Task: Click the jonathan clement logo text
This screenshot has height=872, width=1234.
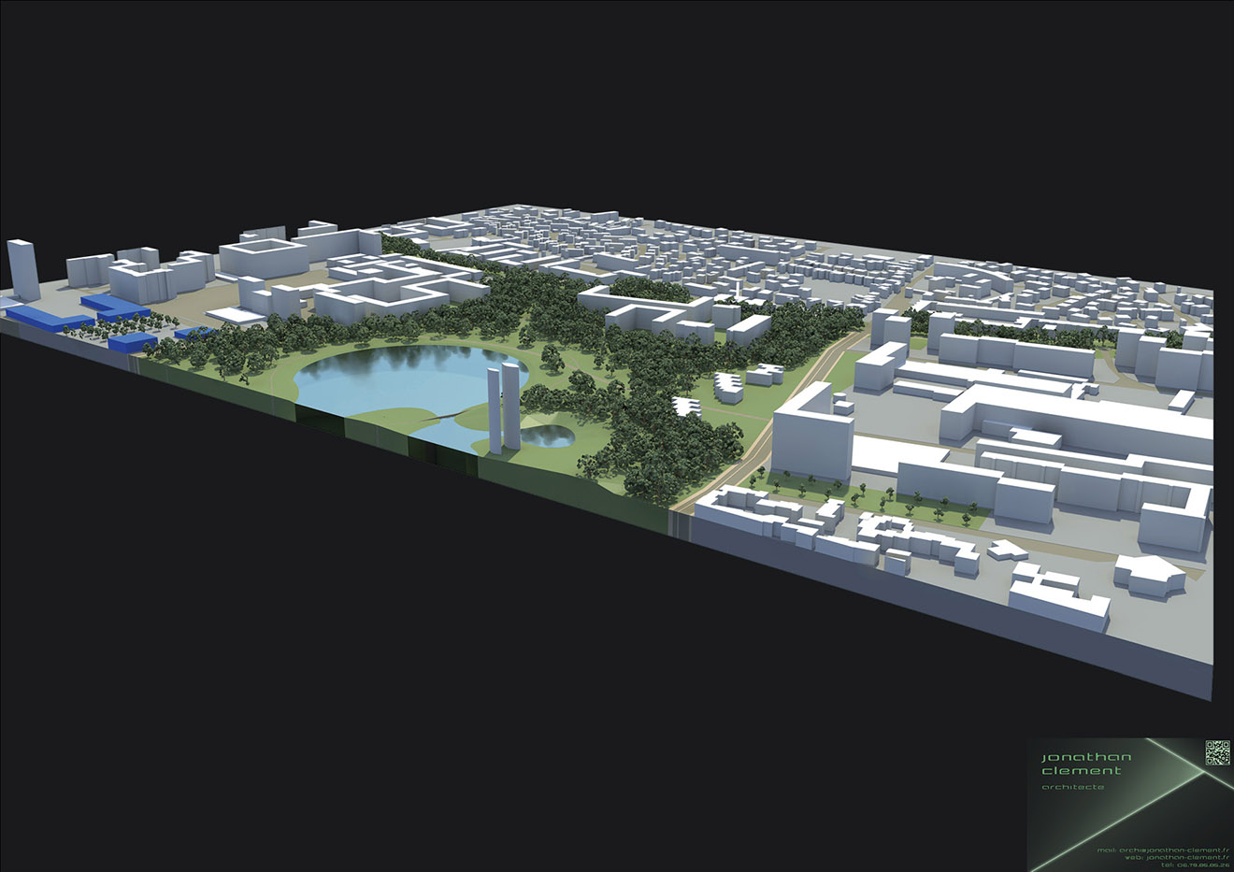Action: click(x=1081, y=763)
